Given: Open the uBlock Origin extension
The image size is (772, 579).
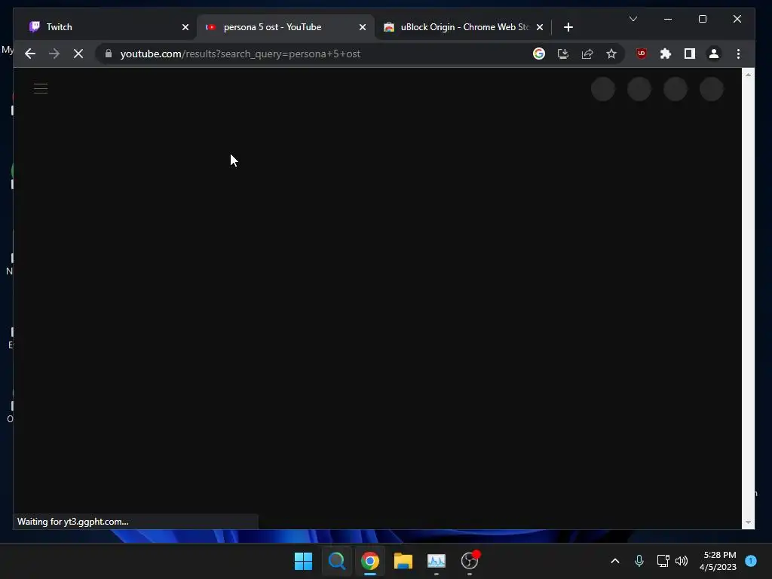Looking at the screenshot, I should pos(642,54).
